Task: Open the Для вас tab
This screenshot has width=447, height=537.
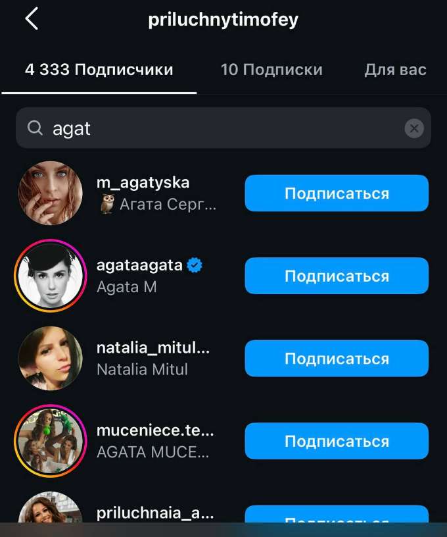Action: 395,70
